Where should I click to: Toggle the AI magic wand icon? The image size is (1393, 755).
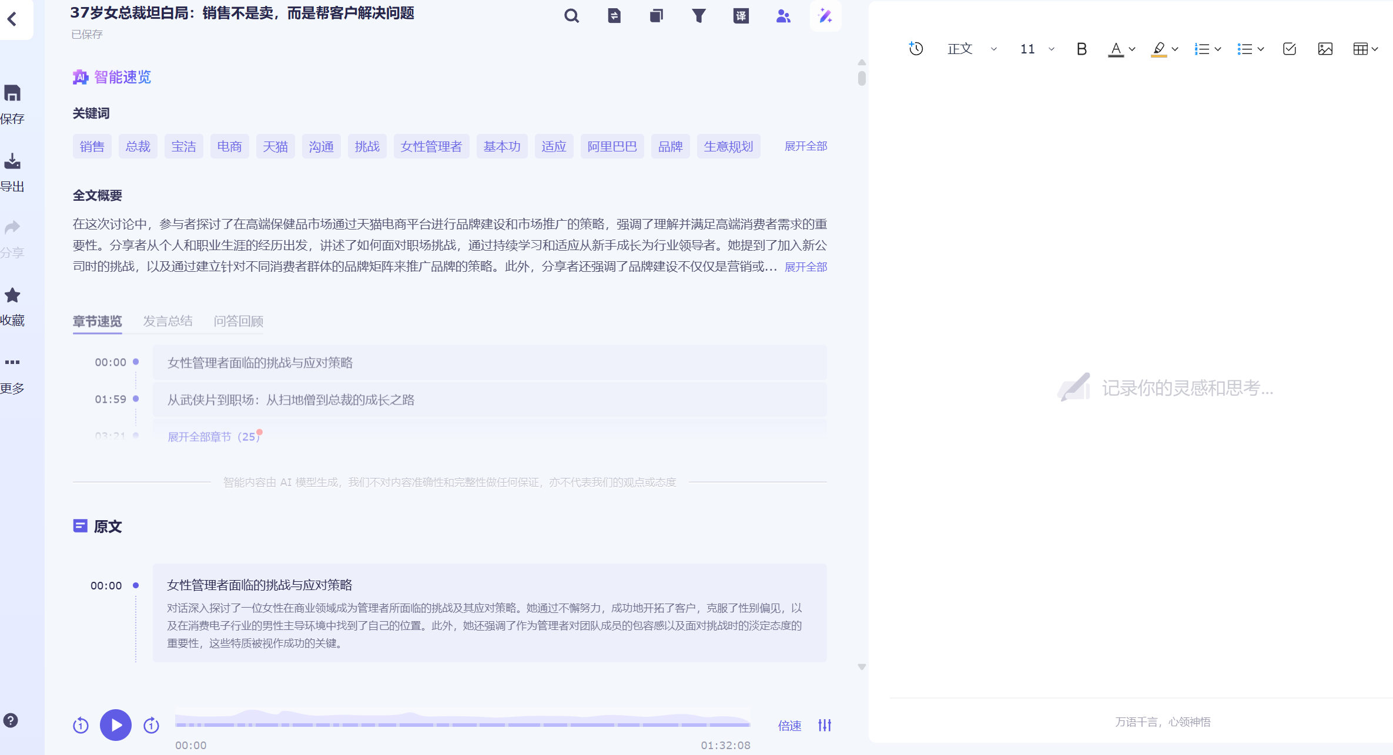(825, 16)
